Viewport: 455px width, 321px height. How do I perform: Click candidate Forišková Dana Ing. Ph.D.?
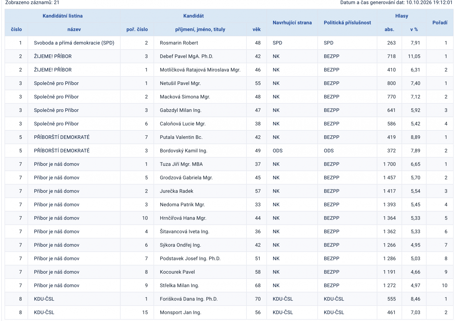tap(189, 299)
